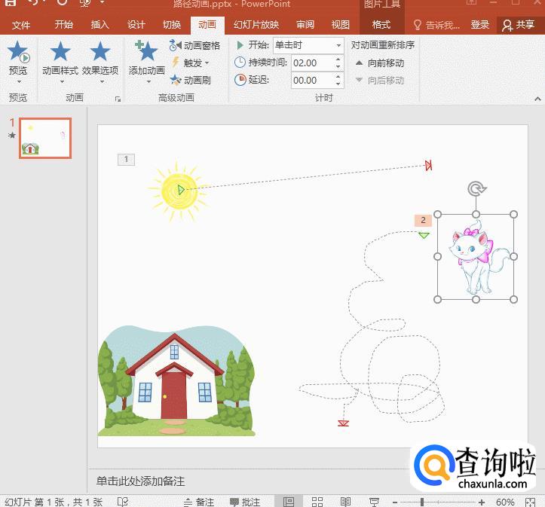Toggle normal view button in status bar
Image resolution: width=545 pixels, height=507 pixels.
(x=289, y=502)
